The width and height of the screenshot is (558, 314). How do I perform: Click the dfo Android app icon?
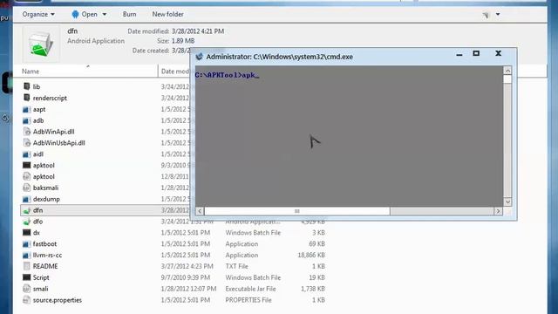(x=27, y=222)
